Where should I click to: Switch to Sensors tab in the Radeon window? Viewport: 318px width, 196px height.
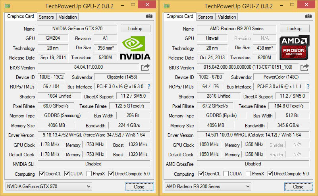[205, 17]
